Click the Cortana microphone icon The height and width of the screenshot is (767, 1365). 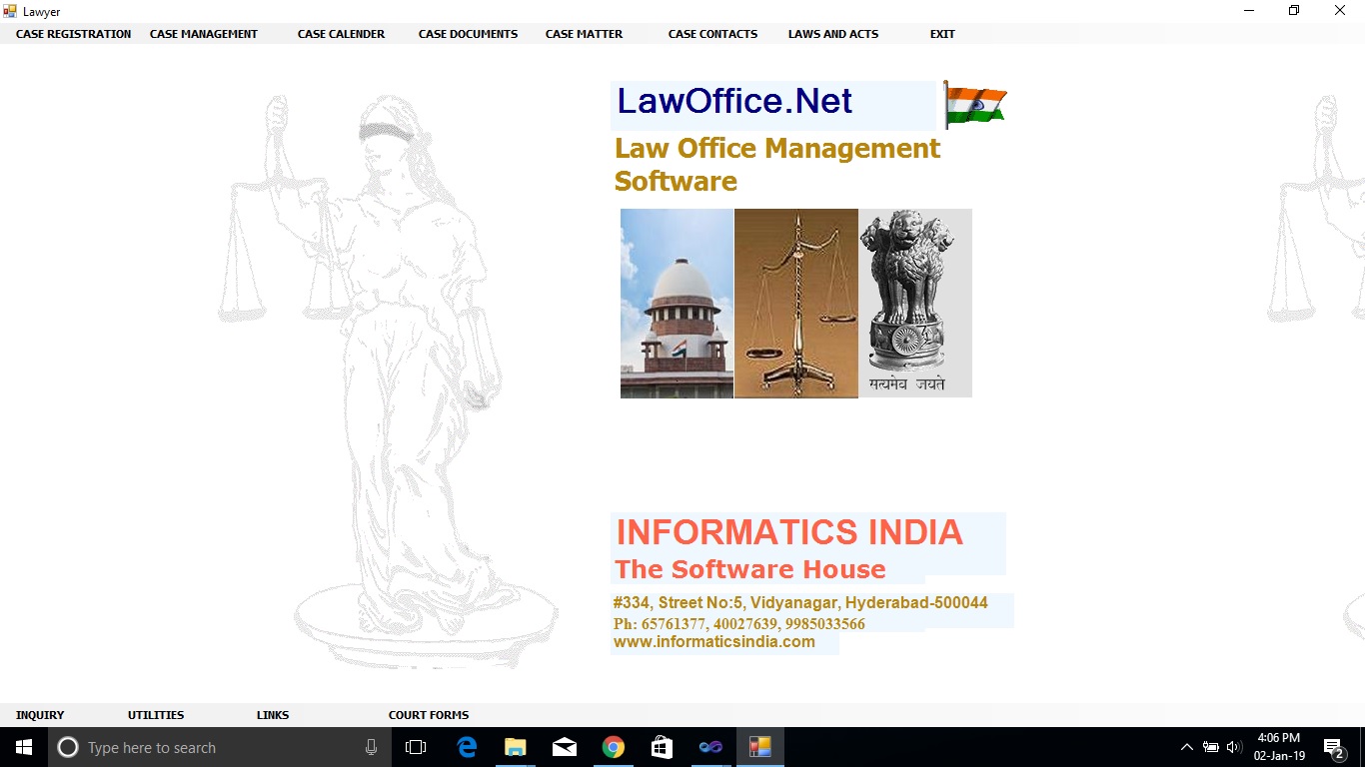(x=371, y=747)
